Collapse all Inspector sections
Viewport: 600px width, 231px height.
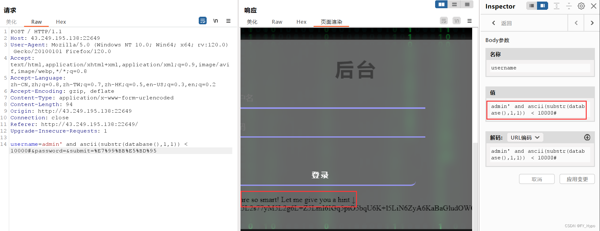click(569, 6)
